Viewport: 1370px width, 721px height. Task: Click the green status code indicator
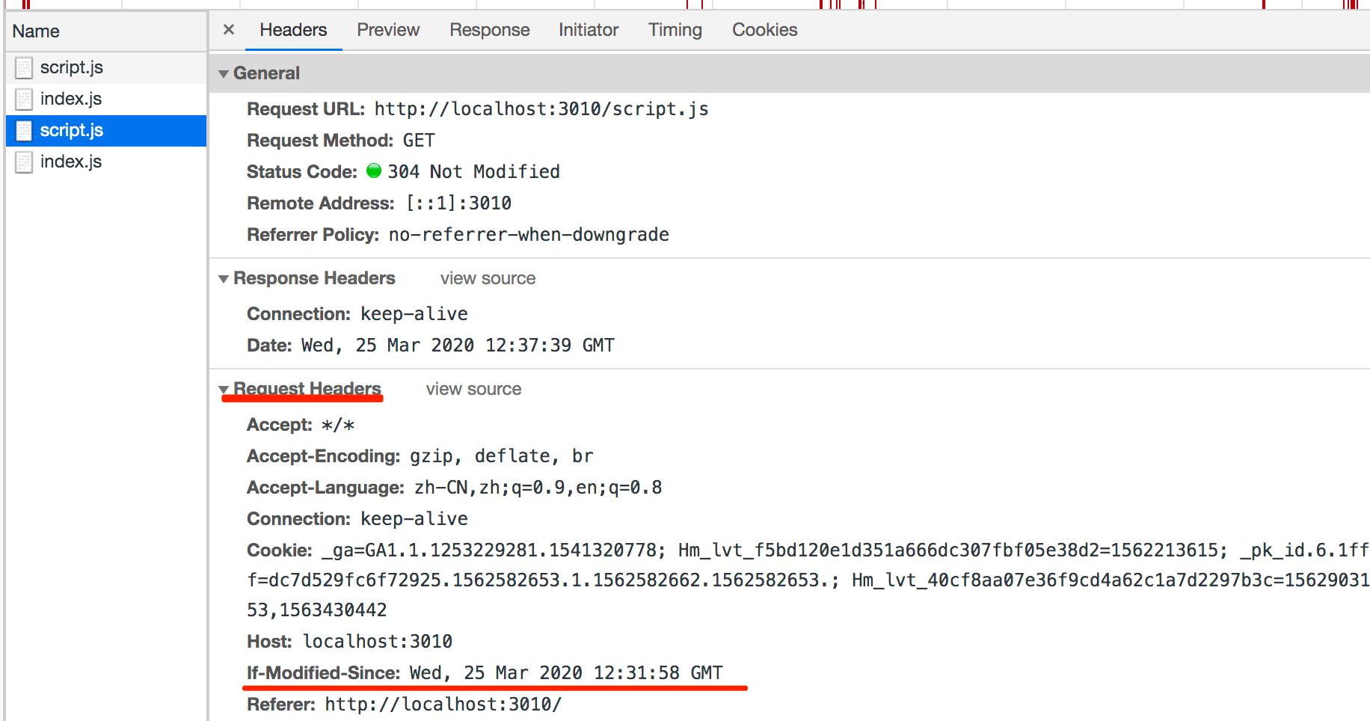(374, 171)
